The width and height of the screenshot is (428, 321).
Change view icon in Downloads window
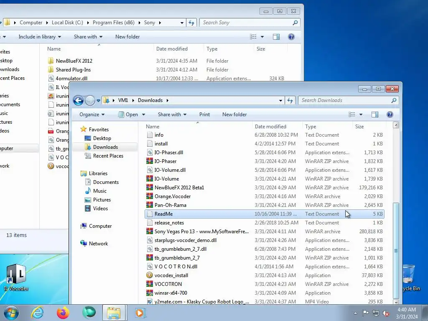(352, 115)
